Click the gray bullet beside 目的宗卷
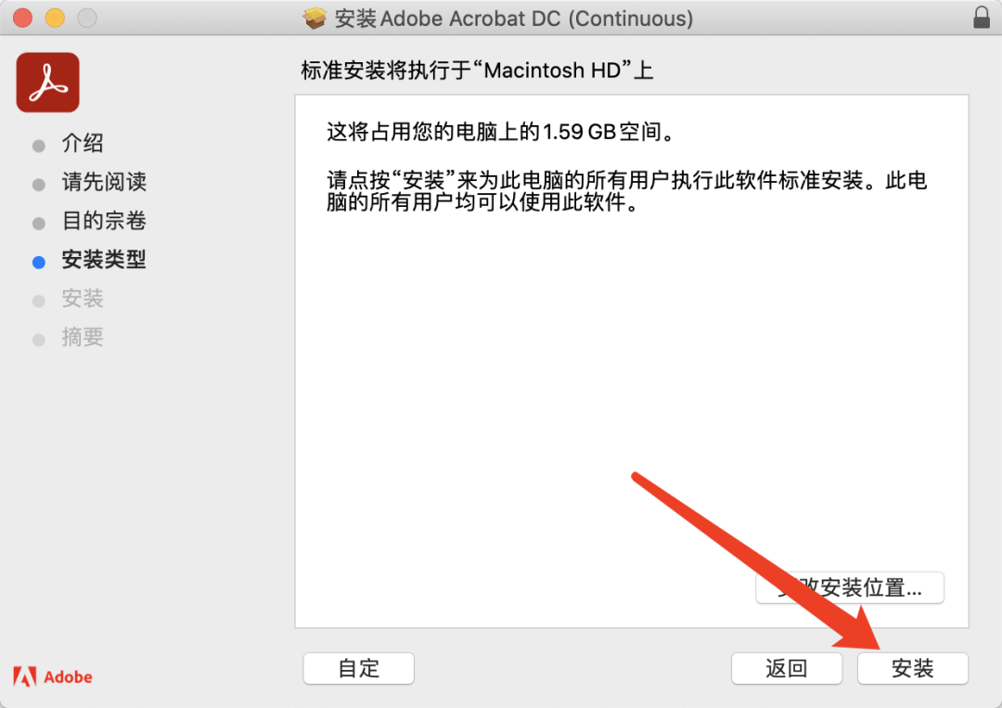This screenshot has height=708, width=1002. tap(39, 224)
